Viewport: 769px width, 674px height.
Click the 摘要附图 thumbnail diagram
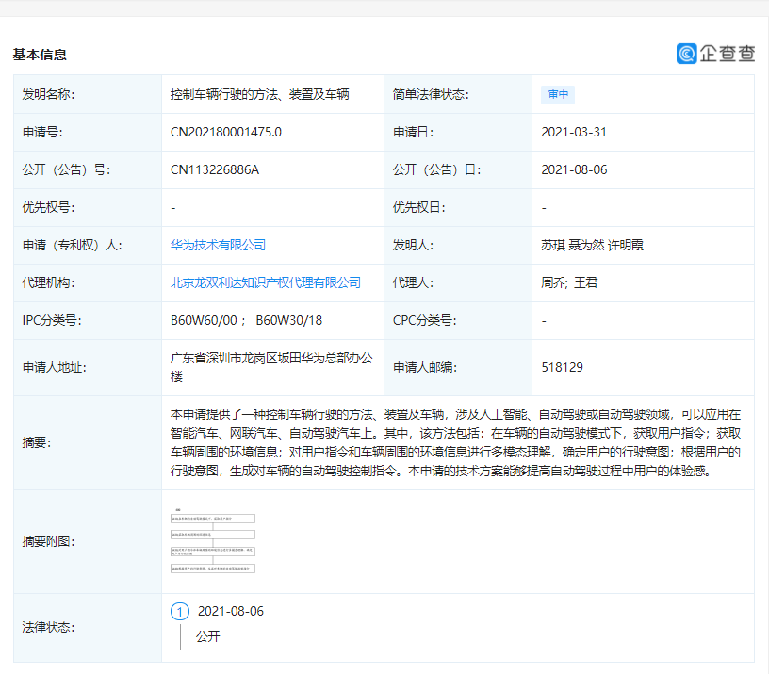coord(214,541)
